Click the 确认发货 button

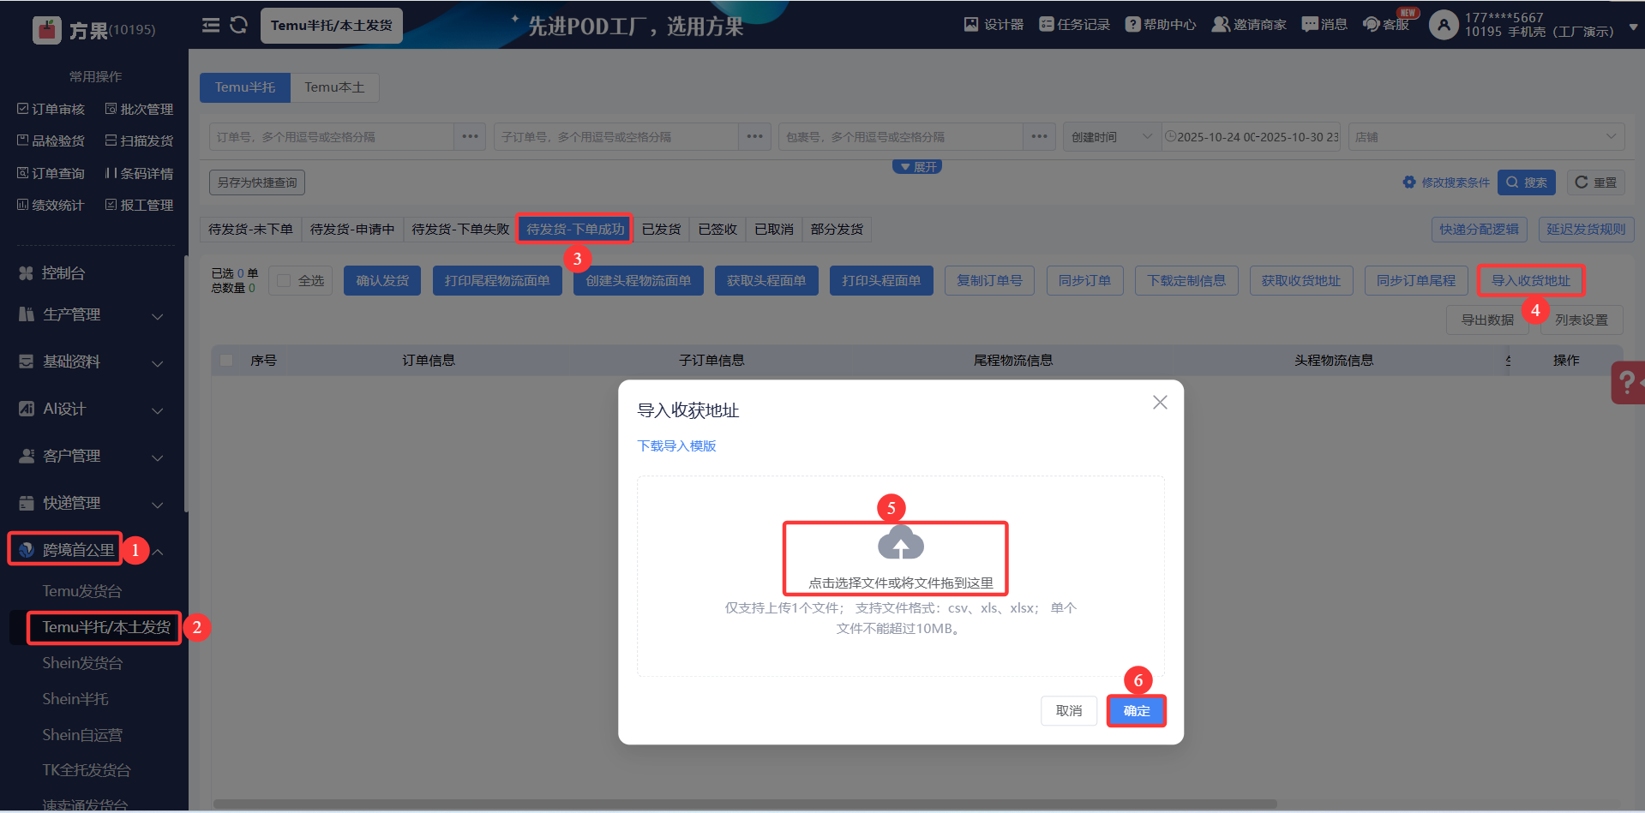click(382, 281)
